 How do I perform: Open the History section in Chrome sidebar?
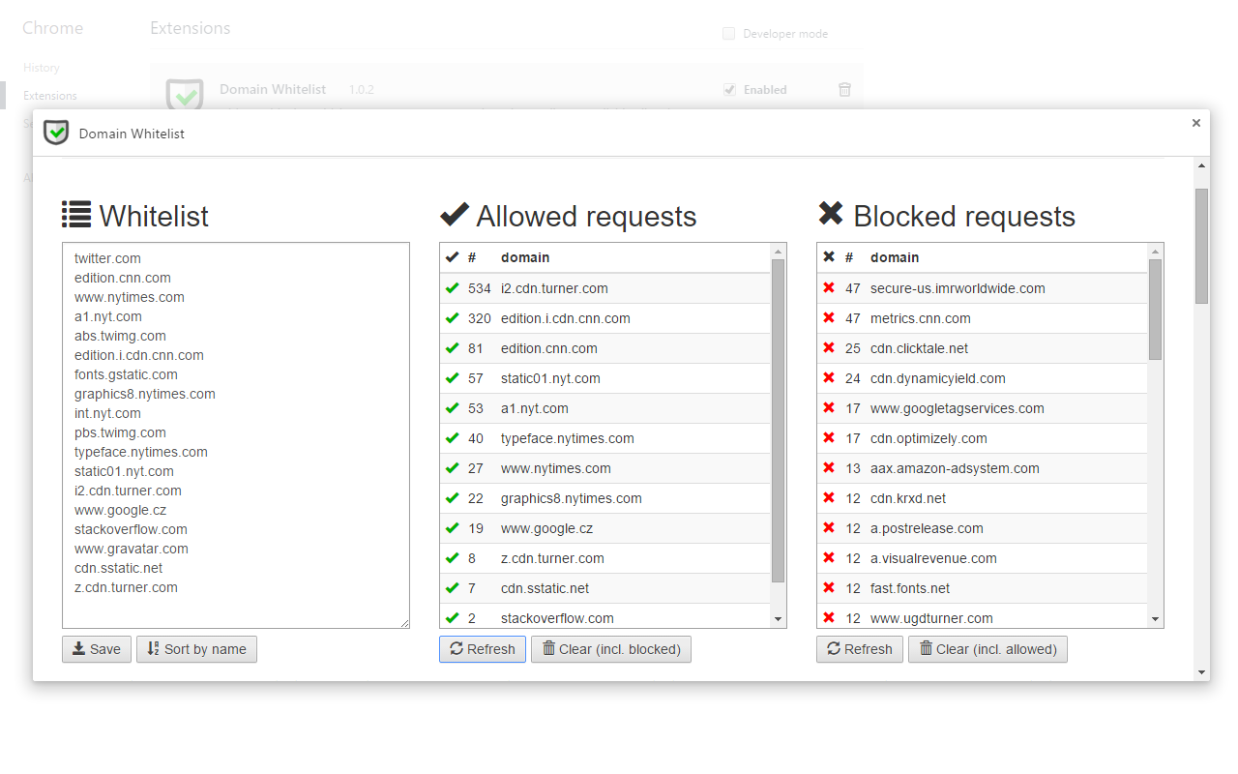(x=42, y=67)
